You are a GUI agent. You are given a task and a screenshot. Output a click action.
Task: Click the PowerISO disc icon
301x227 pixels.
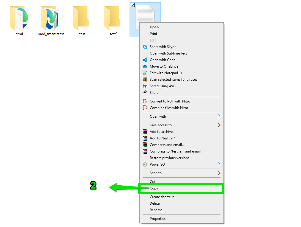(145, 164)
